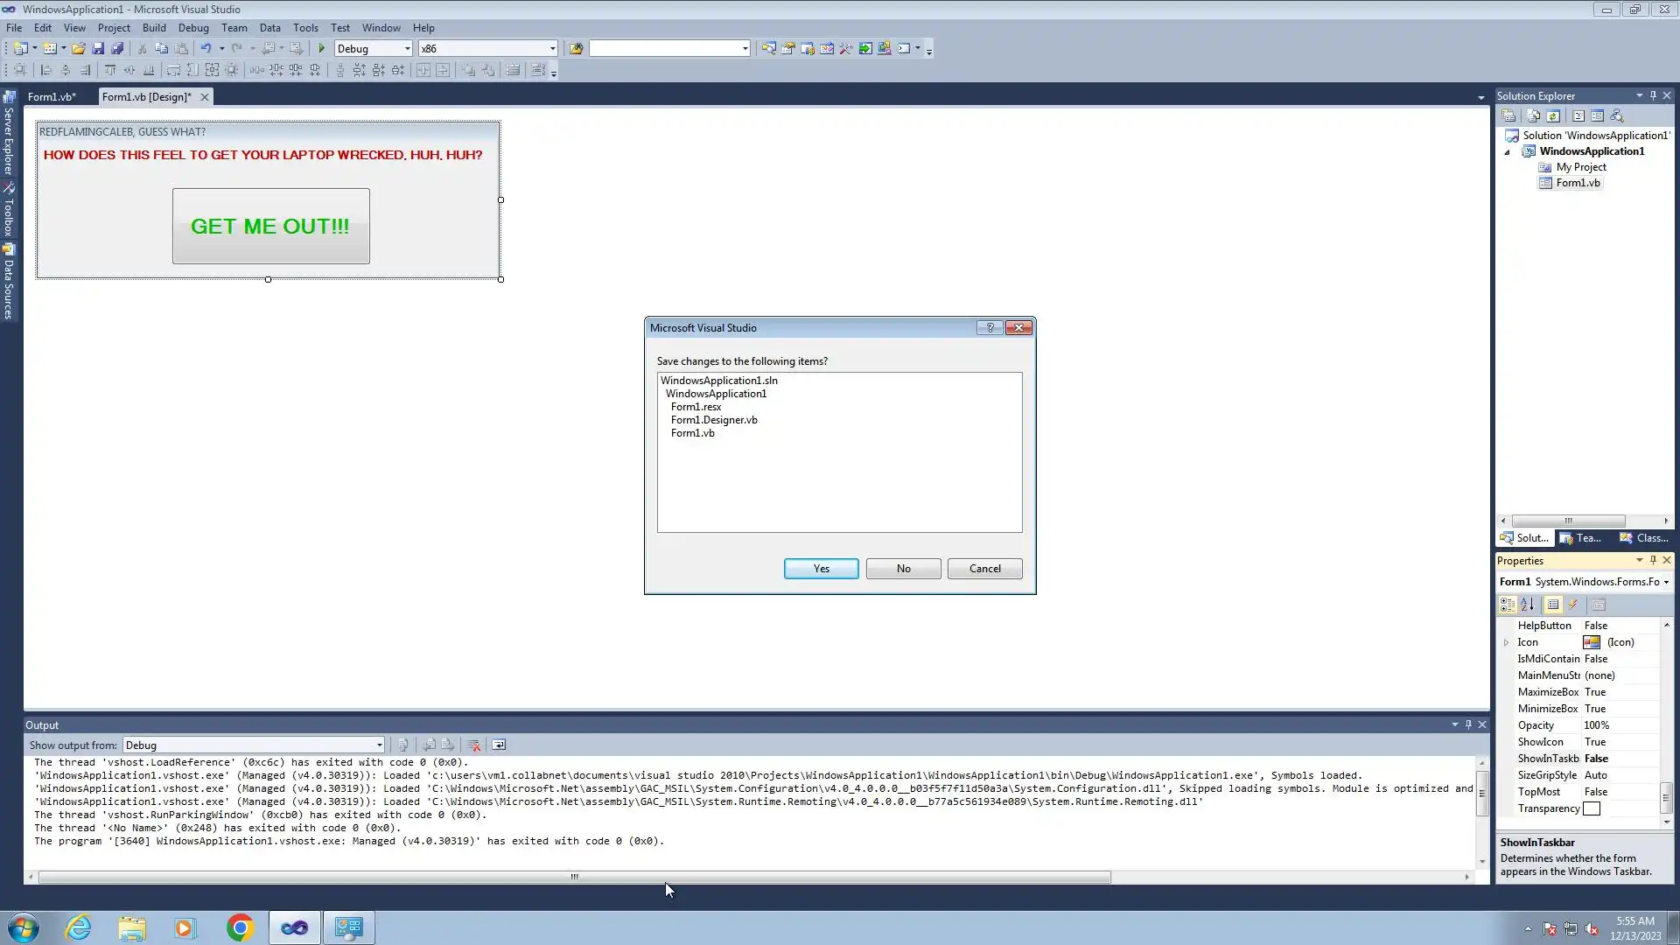This screenshot has width=1680, height=945.
Task: Open the Debug configuration dropdown
Action: [x=407, y=49]
